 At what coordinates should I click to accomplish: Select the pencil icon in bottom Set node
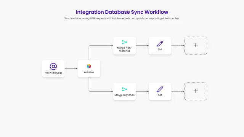click(160, 89)
